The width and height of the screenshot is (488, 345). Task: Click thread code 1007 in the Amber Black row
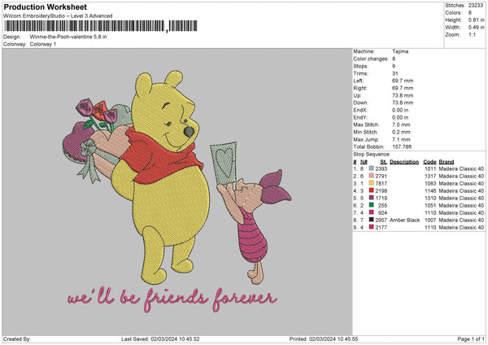click(x=430, y=221)
